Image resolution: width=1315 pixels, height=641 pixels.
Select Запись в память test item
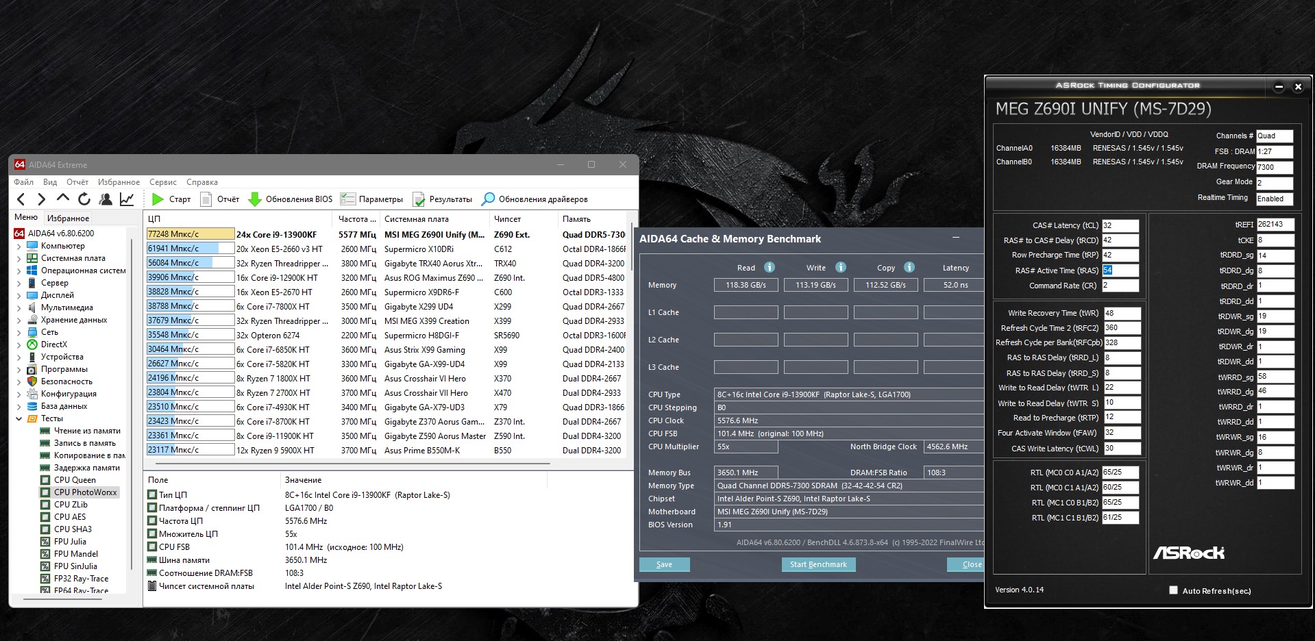85,443
